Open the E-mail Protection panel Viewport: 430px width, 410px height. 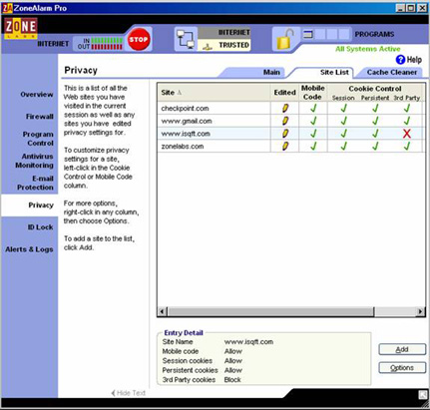[35, 183]
